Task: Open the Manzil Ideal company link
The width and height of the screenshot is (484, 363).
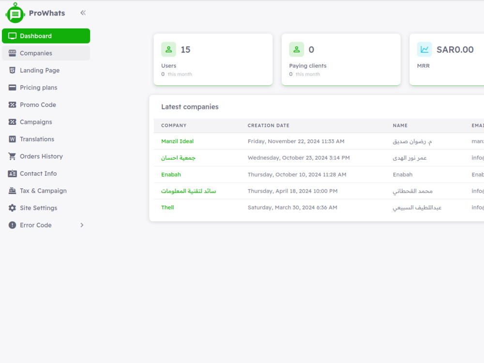Action: [177, 141]
